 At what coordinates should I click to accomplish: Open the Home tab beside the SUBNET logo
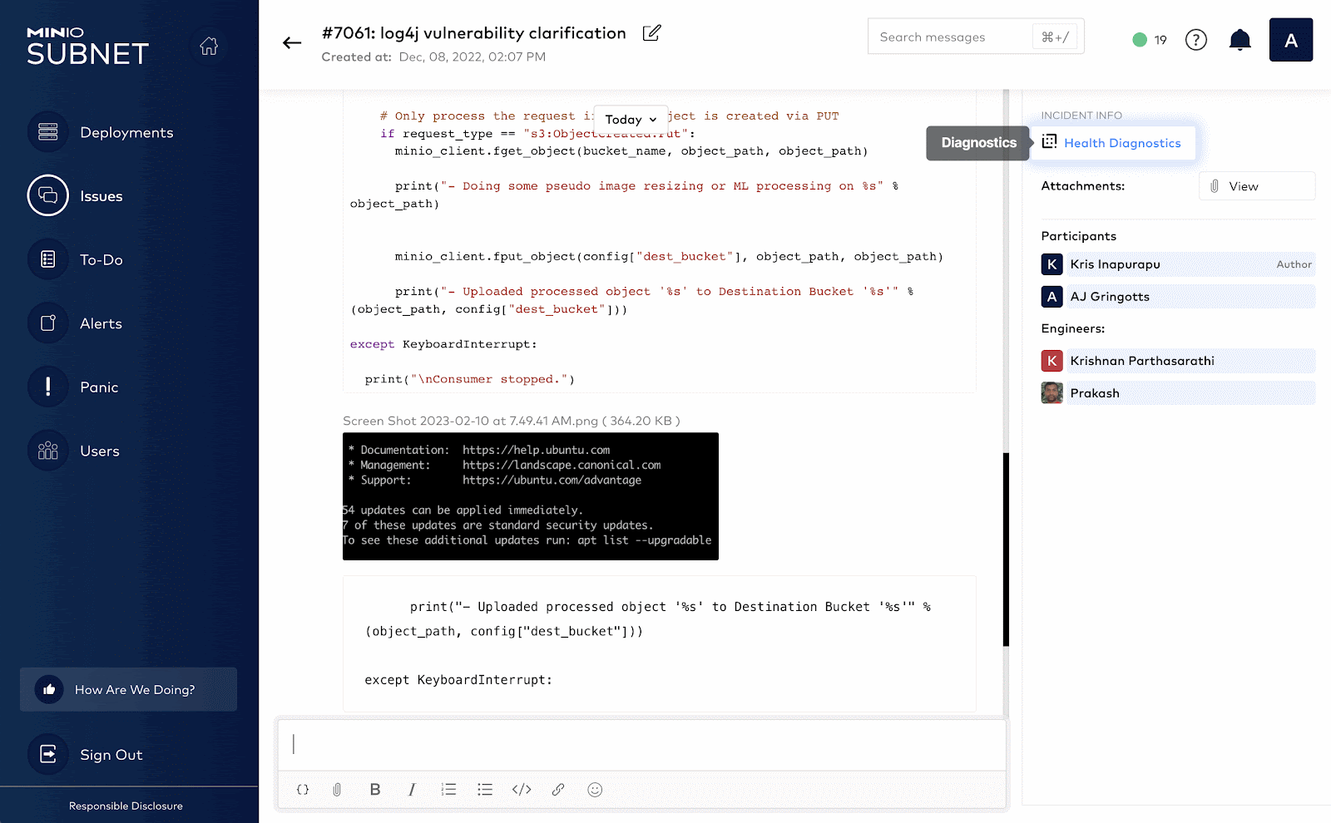[208, 47]
